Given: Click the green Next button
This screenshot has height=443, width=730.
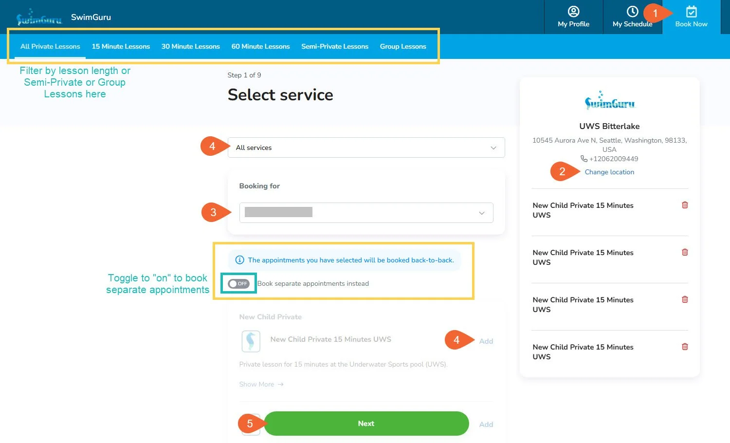Looking at the screenshot, I should tap(366, 424).
